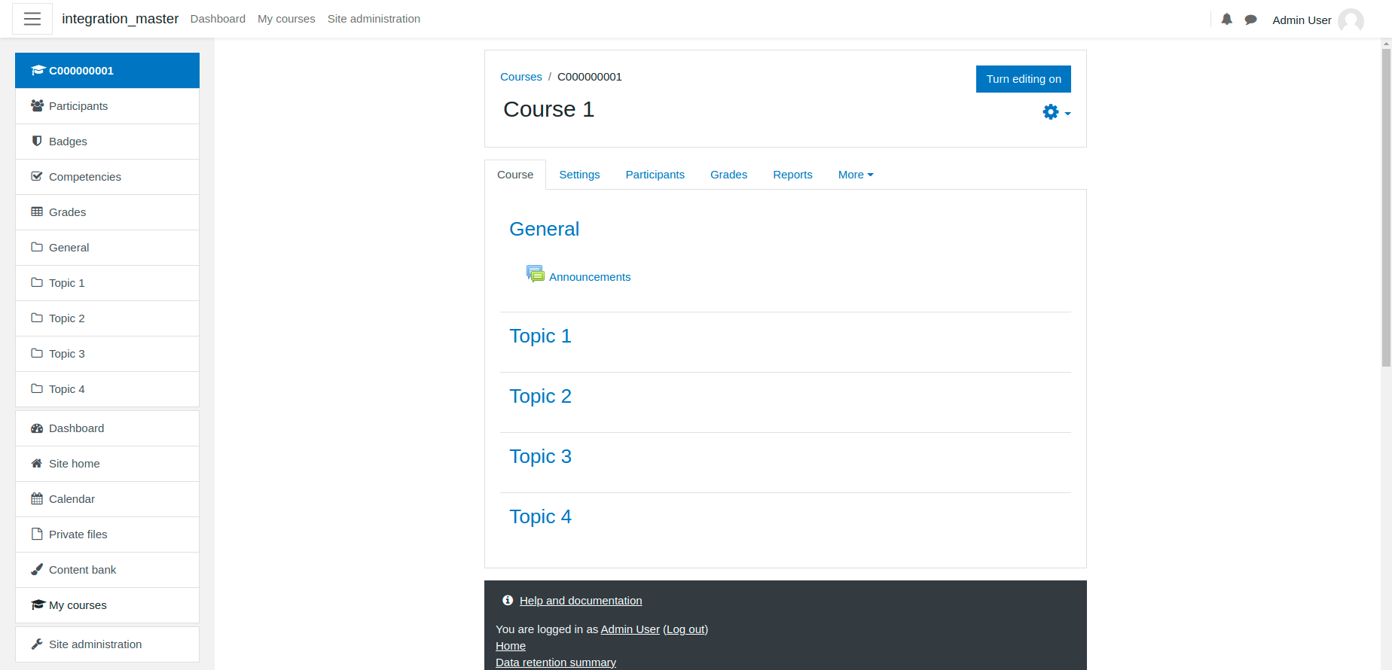Viewport: 1392px width, 670px height.
Task: Open the Topic 4 section heading
Action: tap(540, 516)
